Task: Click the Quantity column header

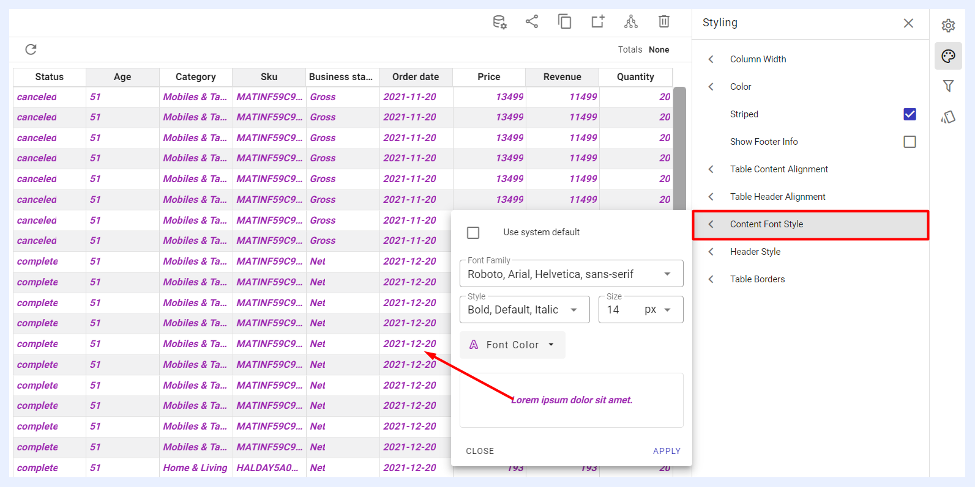Action: [635, 77]
